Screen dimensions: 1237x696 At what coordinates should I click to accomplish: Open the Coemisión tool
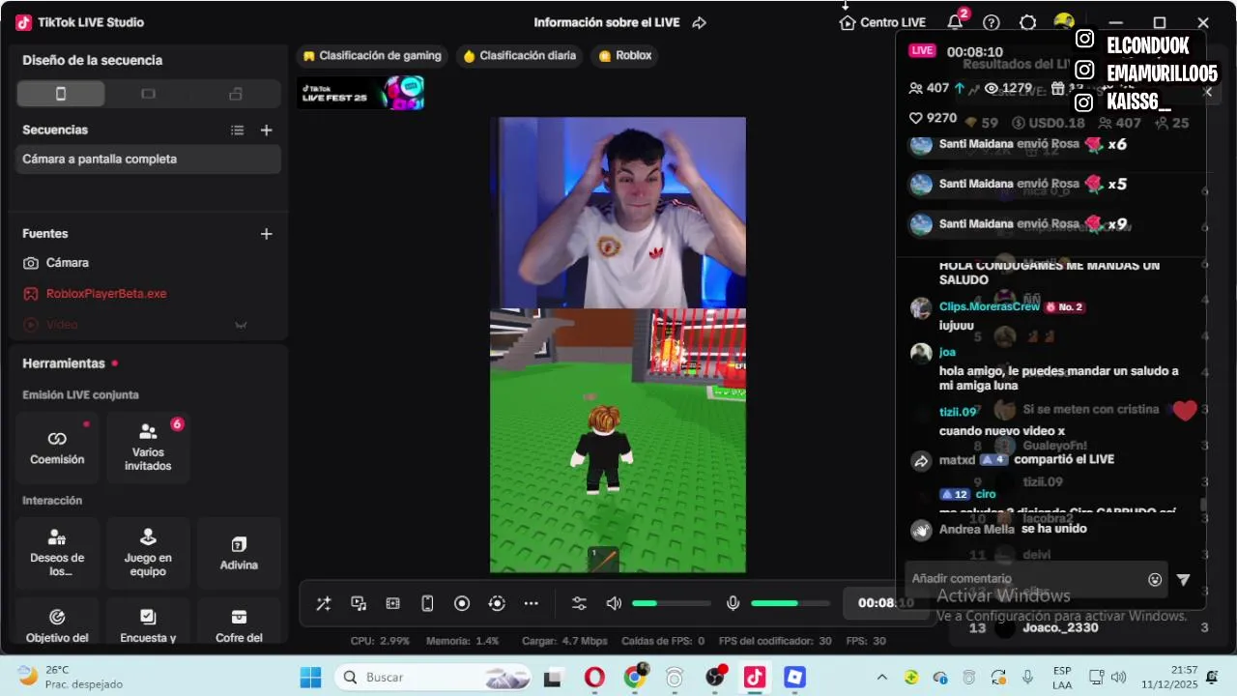57,448
